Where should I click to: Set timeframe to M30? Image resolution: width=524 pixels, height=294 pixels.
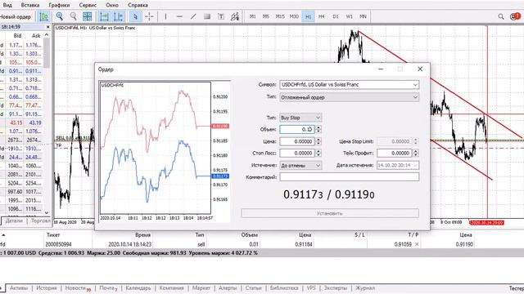point(294,16)
